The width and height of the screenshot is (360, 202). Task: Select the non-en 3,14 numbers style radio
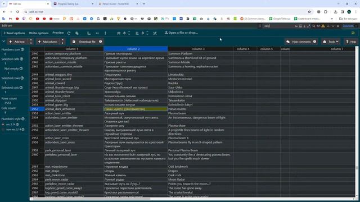[x=3, y=130]
